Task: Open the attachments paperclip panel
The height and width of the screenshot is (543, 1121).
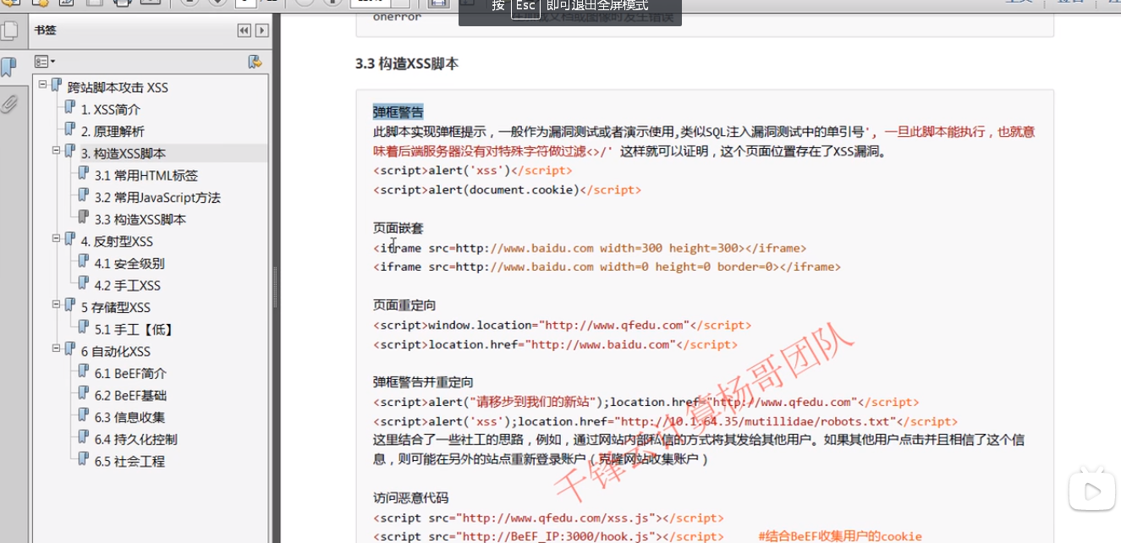Action: point(9,104)
